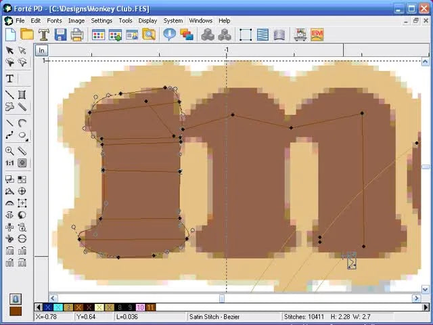Click the horizontal scrollbar right arrow
This screenshot has height=325, width=433.
(x=417, y=298)
